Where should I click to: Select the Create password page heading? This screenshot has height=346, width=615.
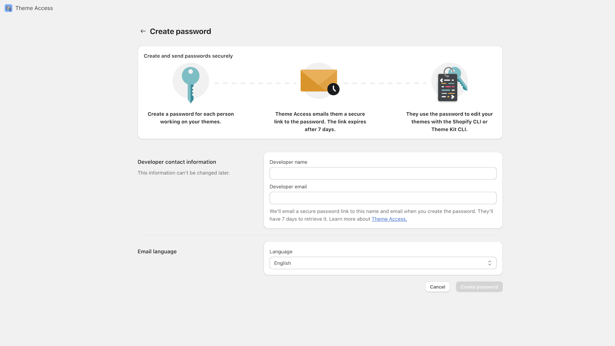click(x=180, y=31)
